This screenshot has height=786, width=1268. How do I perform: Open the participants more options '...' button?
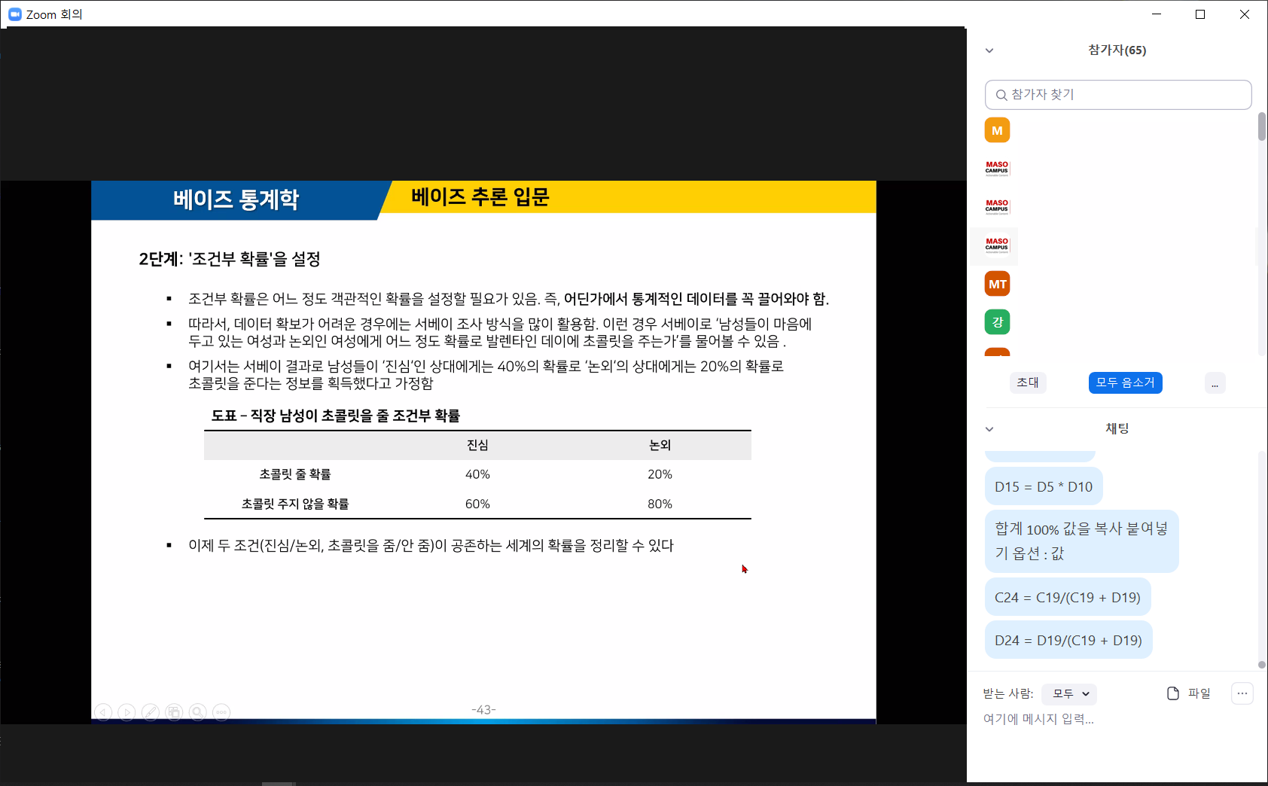(x=1215, y=383)
